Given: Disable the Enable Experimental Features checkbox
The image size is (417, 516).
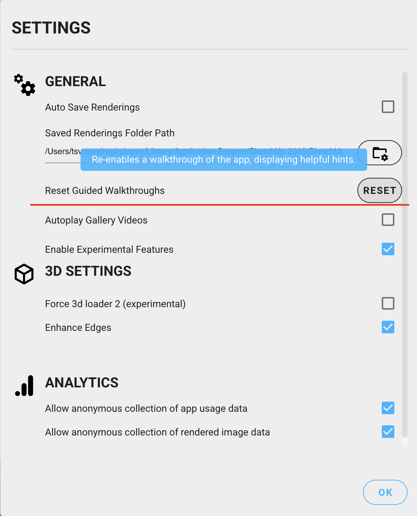Looking at the screenshot, I should click(x=388, y=249).
